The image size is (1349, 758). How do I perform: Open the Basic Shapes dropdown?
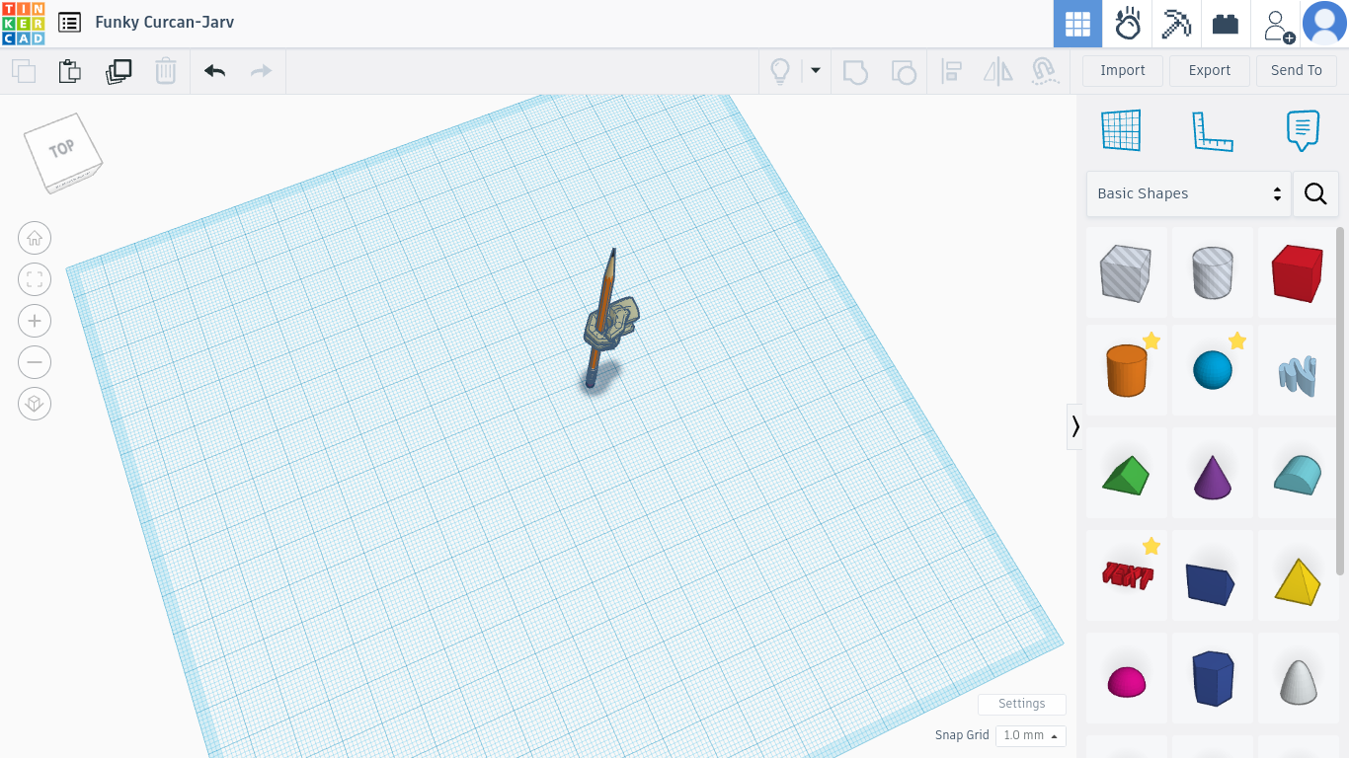click(1188, 193)
